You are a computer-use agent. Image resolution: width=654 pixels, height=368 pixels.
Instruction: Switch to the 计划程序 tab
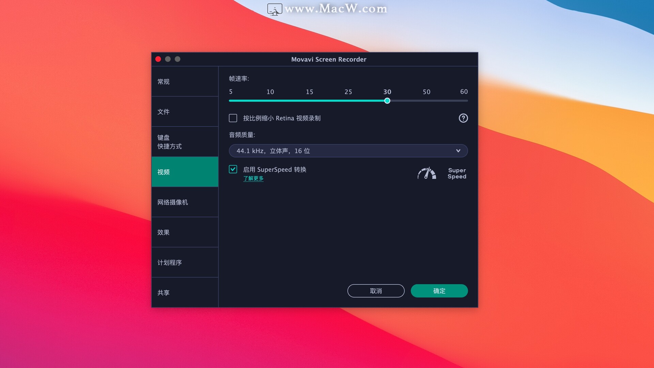coord(185,262)
